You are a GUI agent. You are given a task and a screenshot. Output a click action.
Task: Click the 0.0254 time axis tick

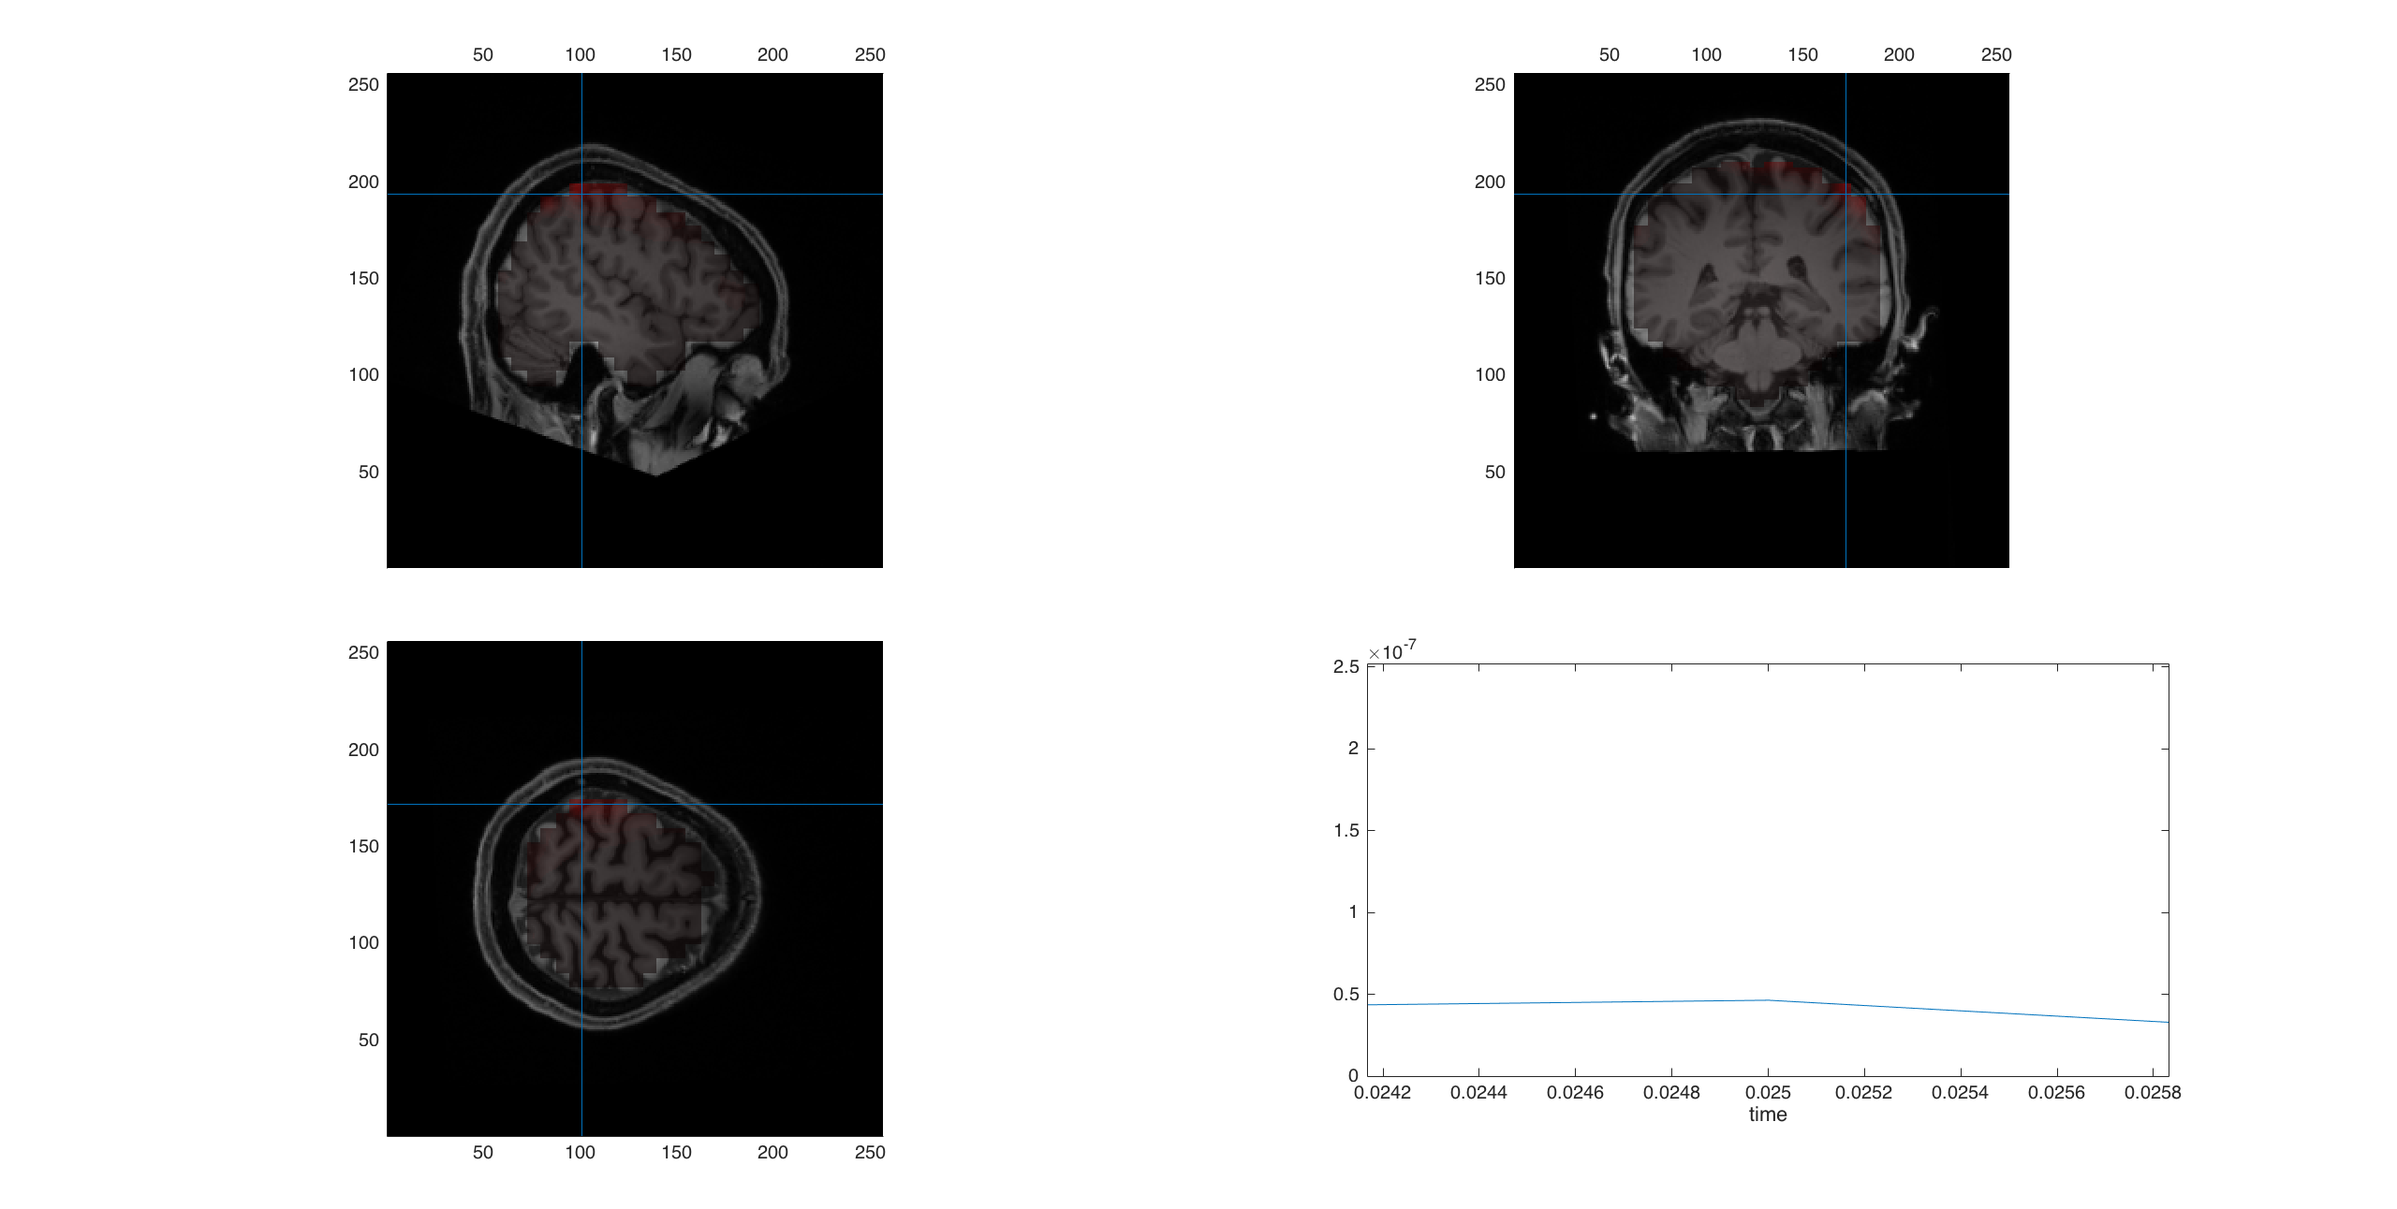coord(1961,1092)
